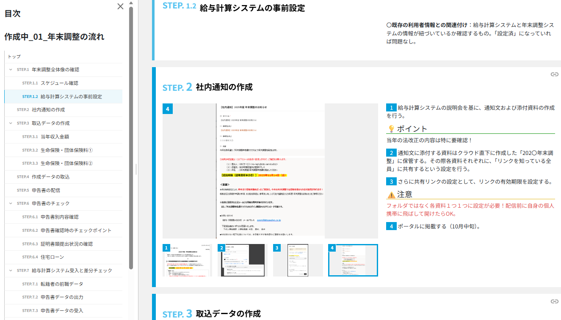Click link icon beside STEP 3 section
This screenshot has height=320, width=561.
point(554,301)
